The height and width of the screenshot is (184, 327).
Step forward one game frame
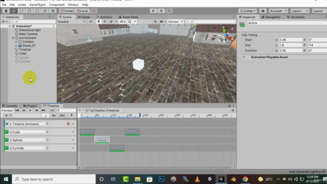169,11
